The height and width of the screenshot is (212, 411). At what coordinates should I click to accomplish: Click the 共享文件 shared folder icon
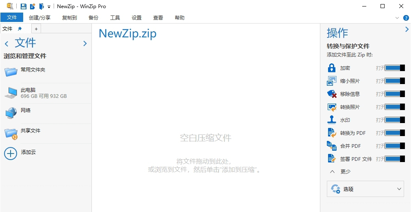[11, 134]
